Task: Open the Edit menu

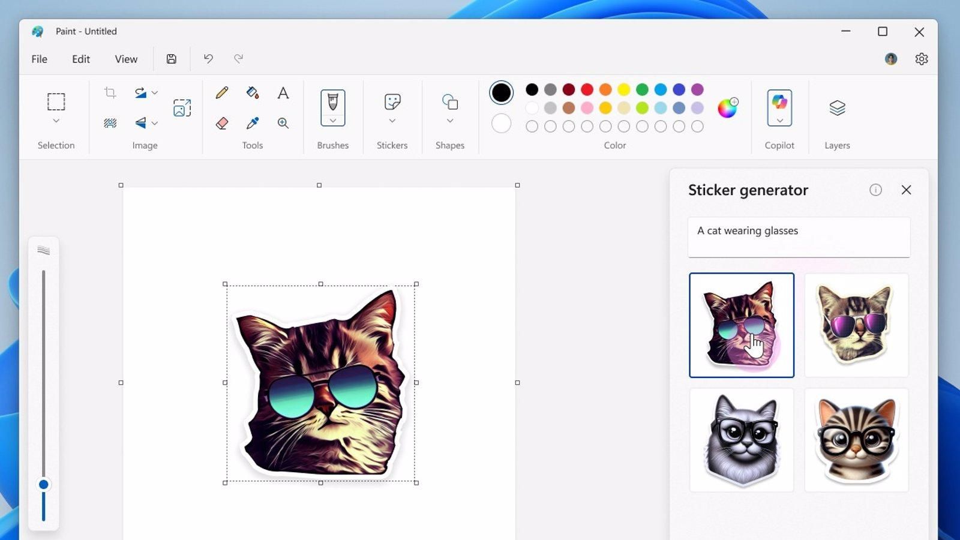Action: pos(80,58)
